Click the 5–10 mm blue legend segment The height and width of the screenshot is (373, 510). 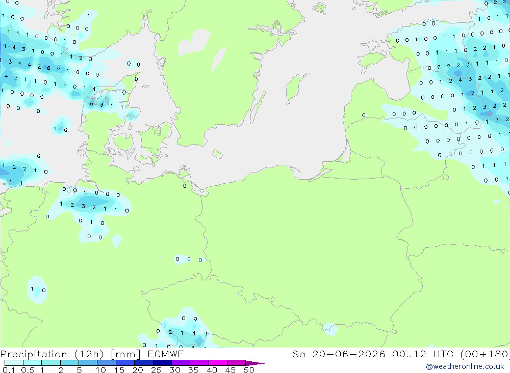pyautogui.click(x=88, y=363)
